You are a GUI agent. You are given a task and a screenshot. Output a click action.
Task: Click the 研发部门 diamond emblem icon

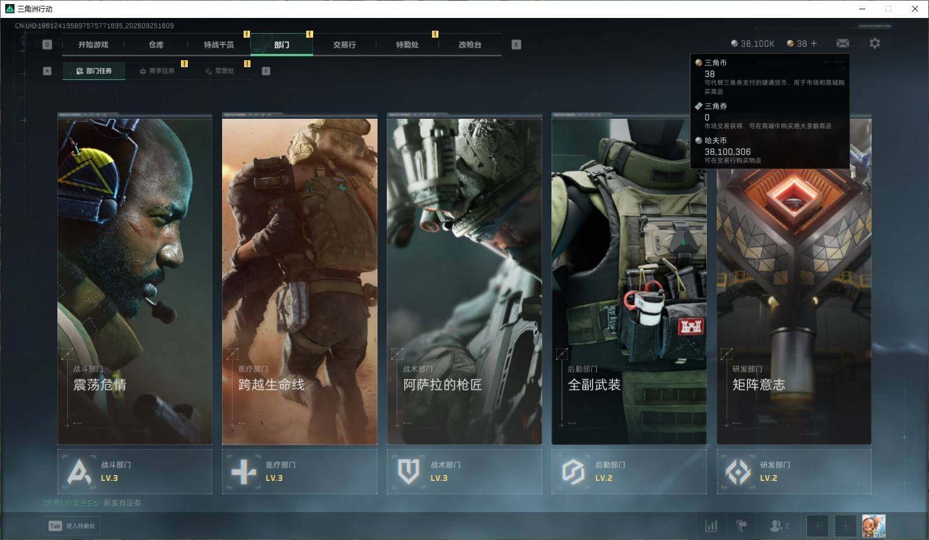738,472
